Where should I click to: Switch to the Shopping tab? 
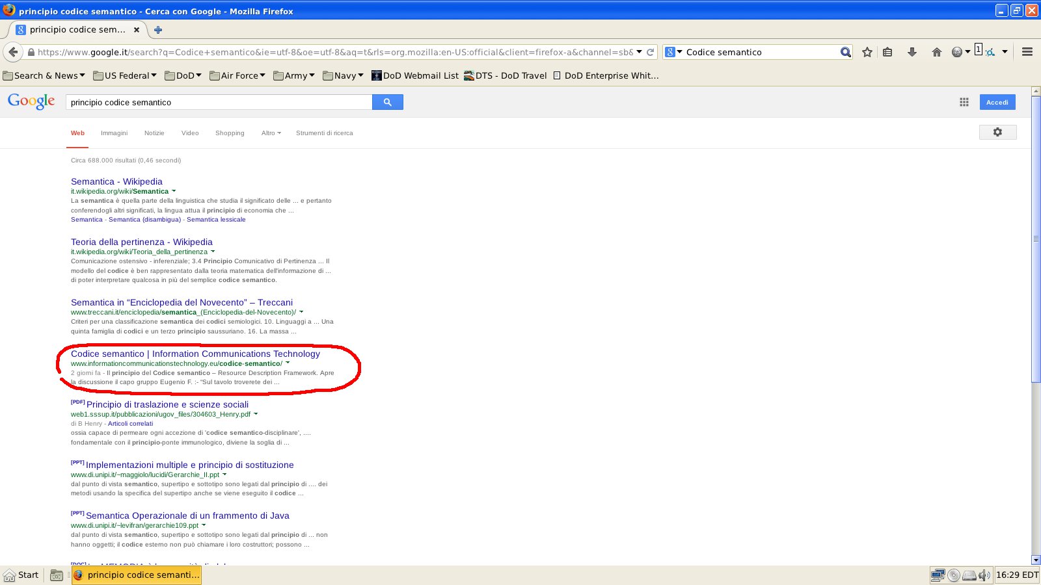(x=230, y=133)
